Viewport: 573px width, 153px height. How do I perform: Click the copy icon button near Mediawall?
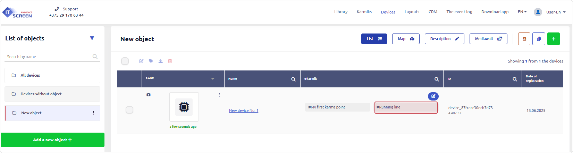coord(539,39)
